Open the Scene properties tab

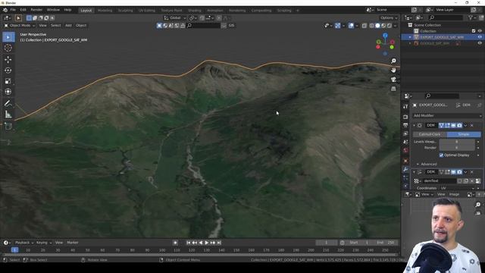[x=405, y=142]
